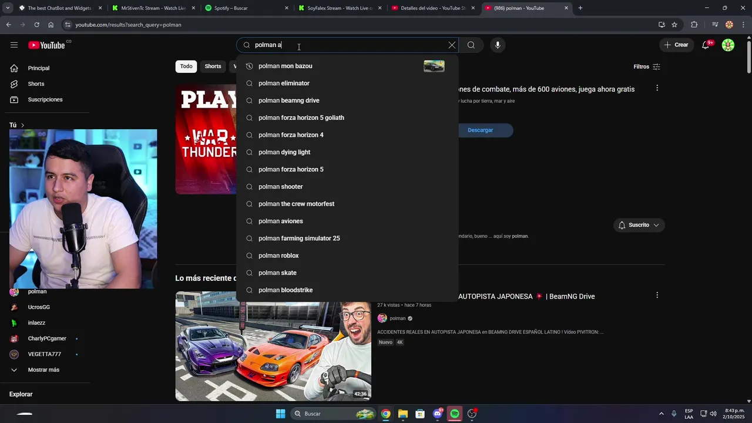The image size is (752, 423).
Task: Go to the YouTube home logo
Action: pos(46,45)
